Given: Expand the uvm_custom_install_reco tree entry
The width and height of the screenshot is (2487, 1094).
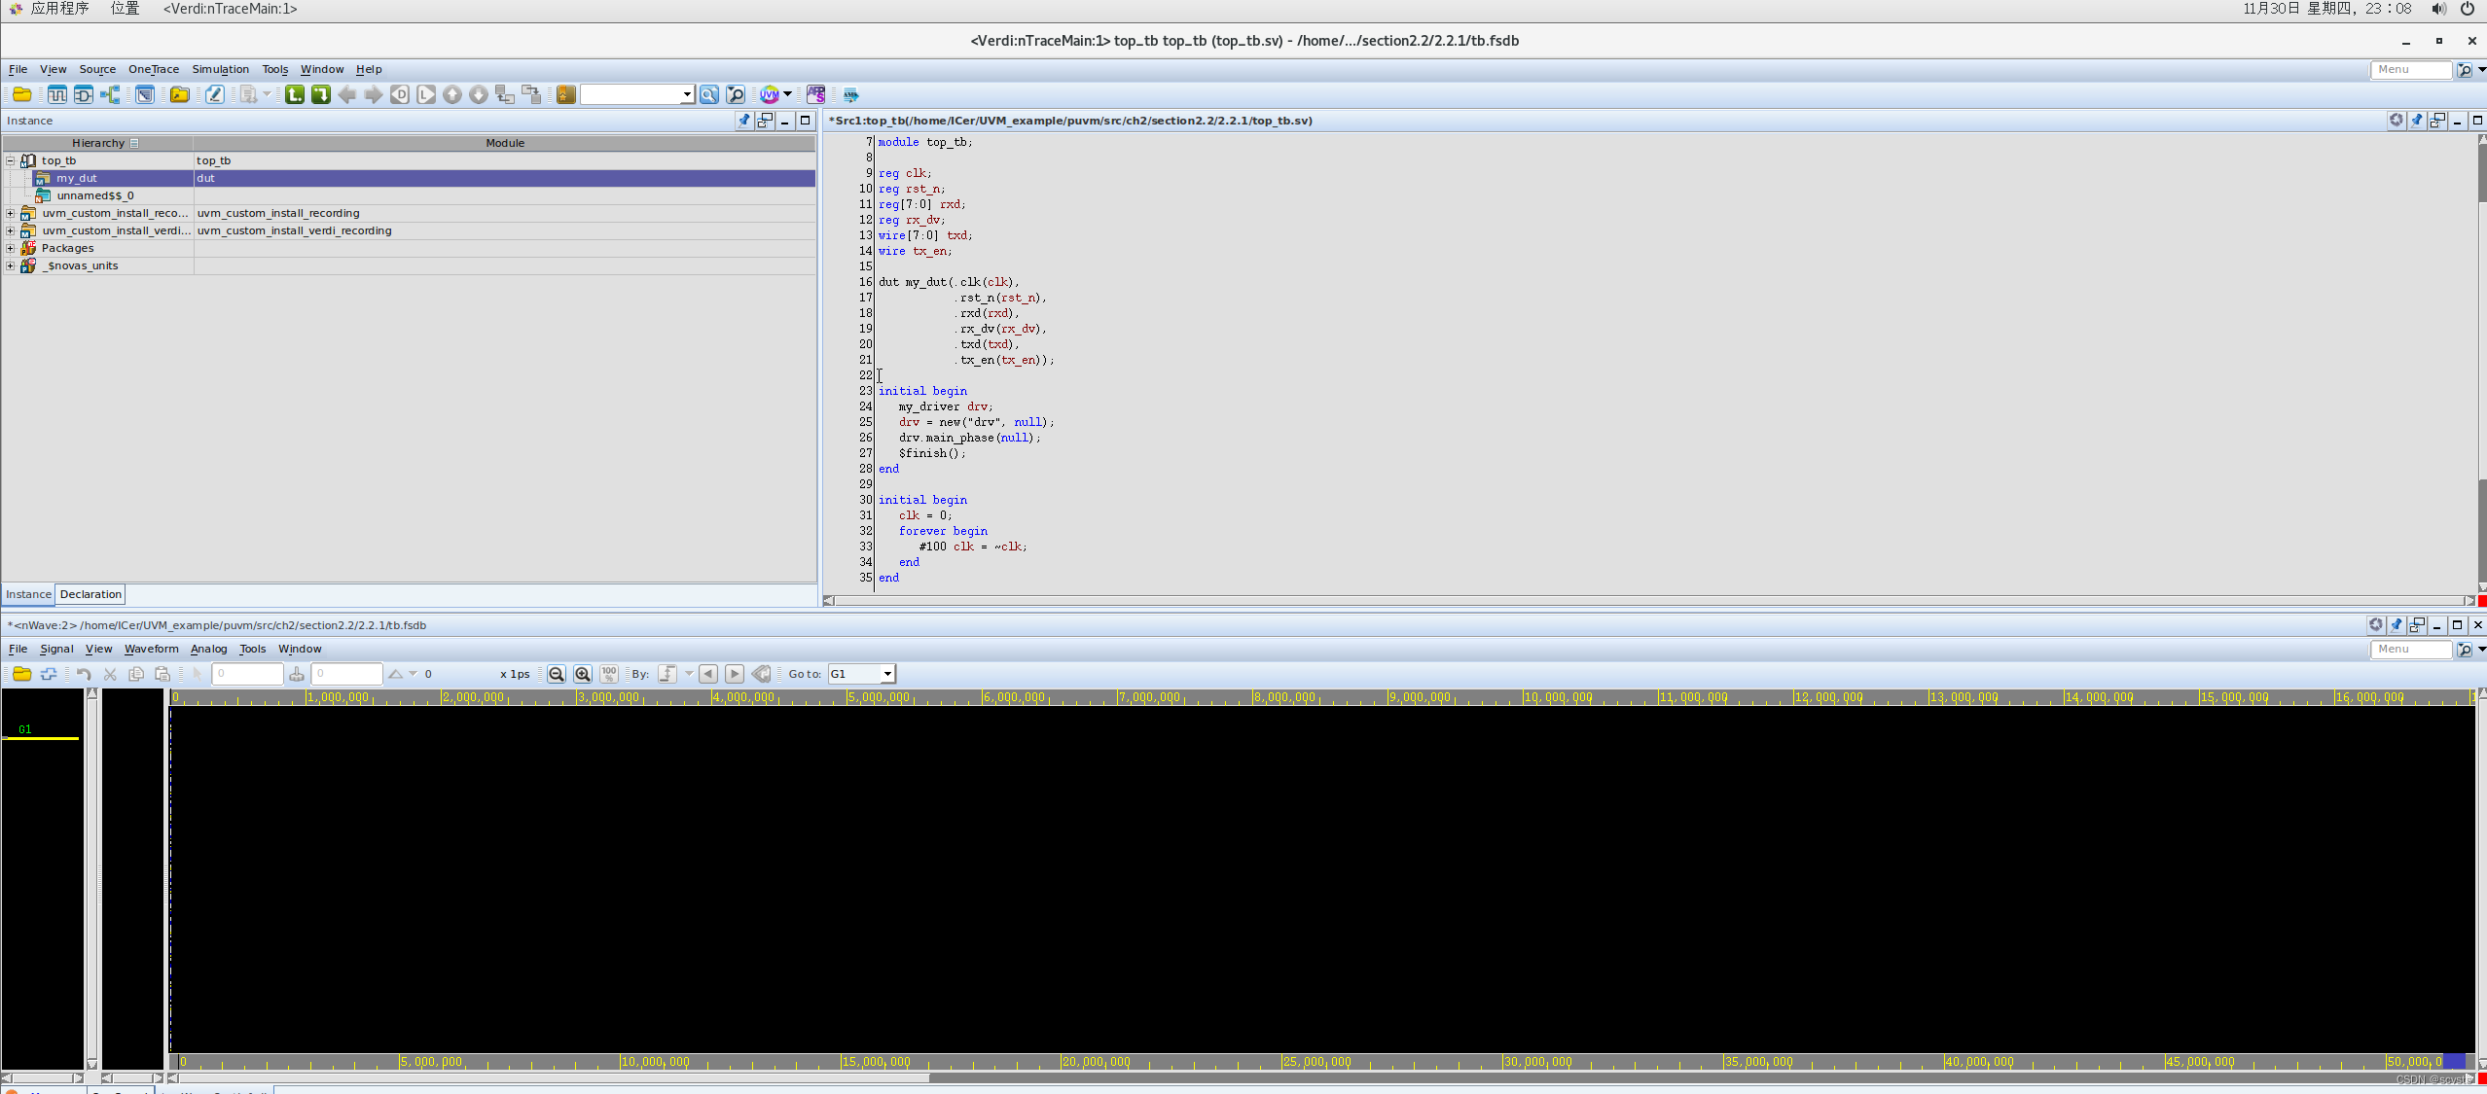Looking at the screenshot, I should click(x=13, y=212).
